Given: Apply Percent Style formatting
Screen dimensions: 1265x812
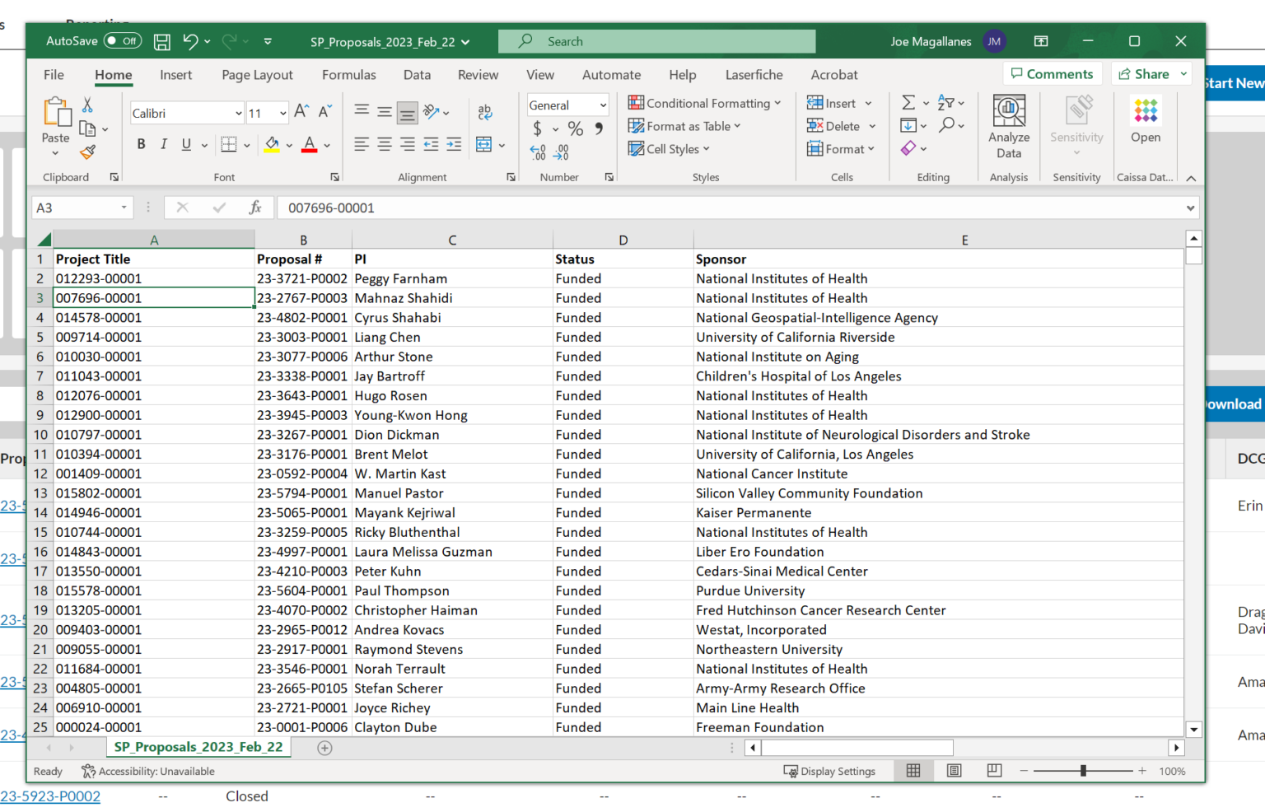Looking at the screenshot, I should (575, 129).
